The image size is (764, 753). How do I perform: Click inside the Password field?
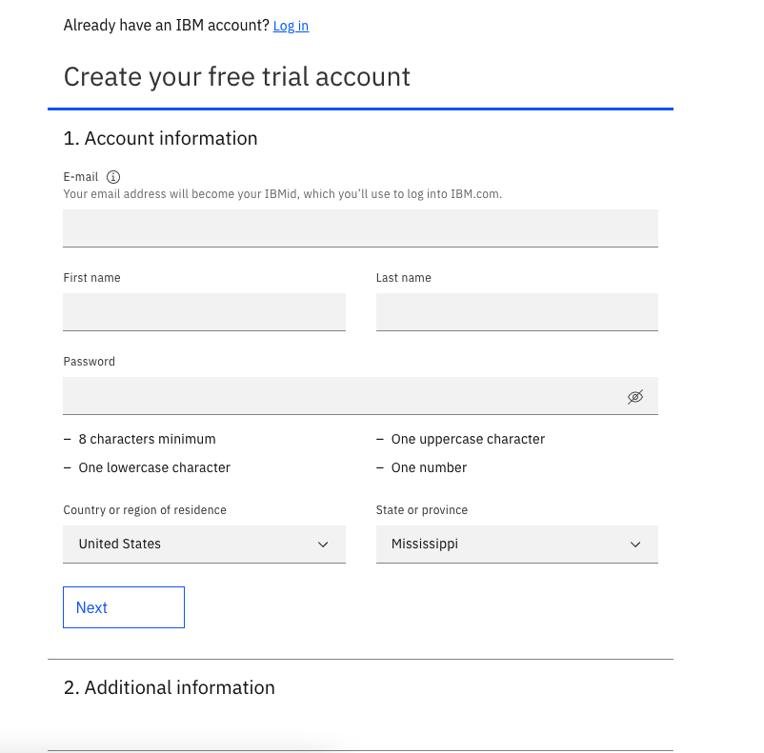[333, 396]
